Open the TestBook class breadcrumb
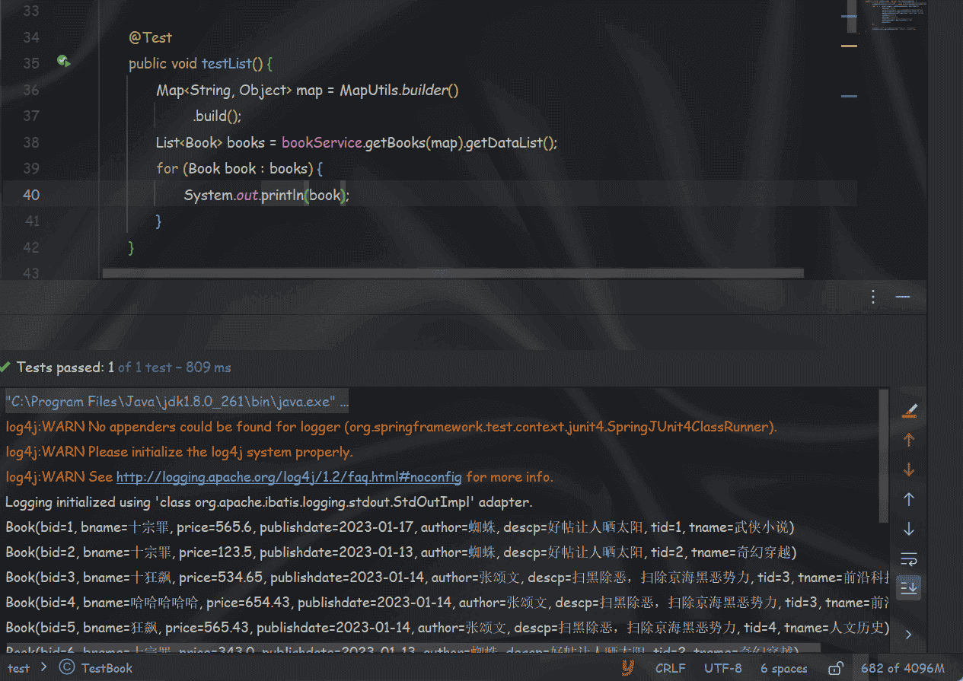The image size is (963, 681). (107, 668)
